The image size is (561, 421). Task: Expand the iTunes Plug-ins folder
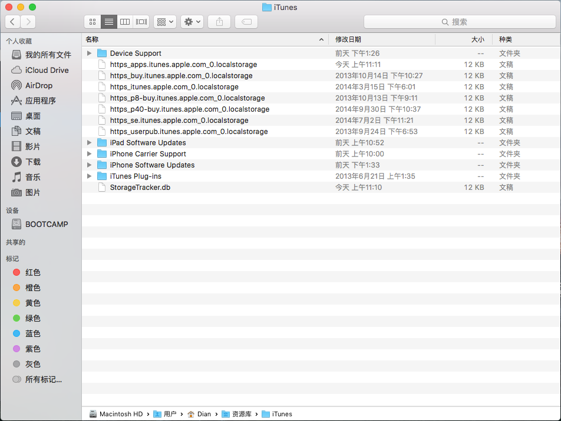click(89, 176)
